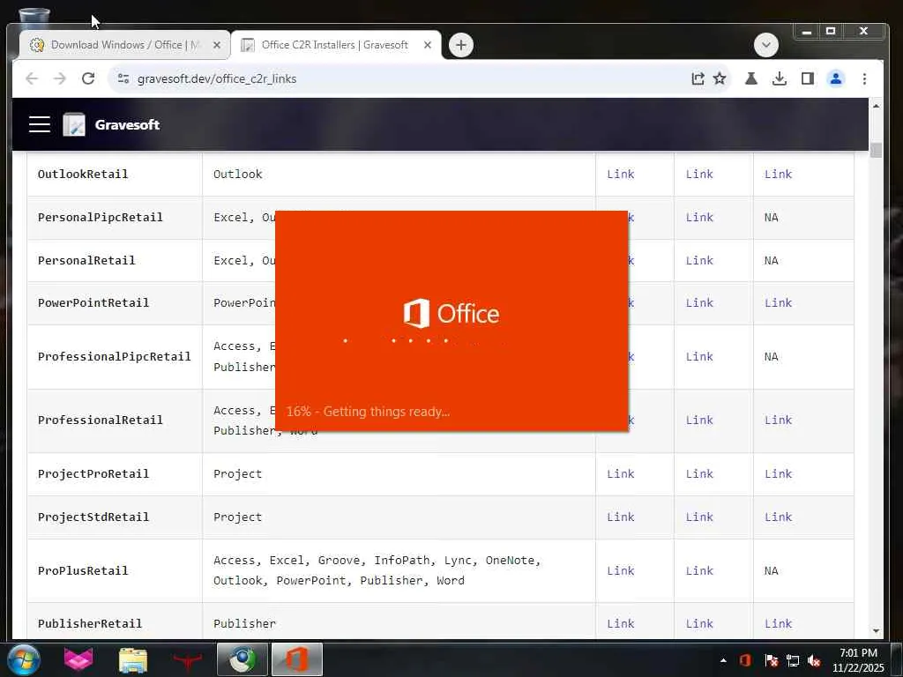Open the network tray icon
903x677 pixels.
(x=793, y=660)
